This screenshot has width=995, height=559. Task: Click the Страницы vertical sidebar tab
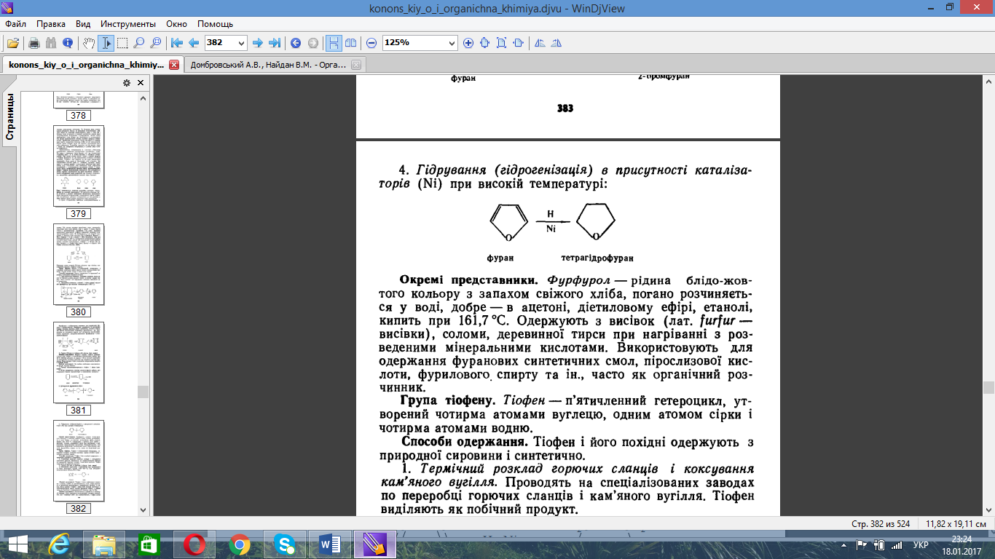(x=9, y=116)
